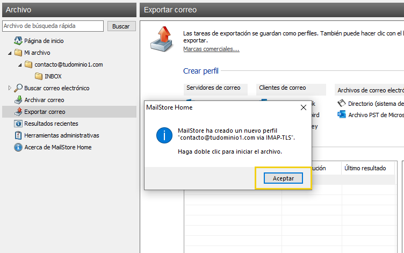Open the Herramientas administrativas entry
This screenshot has width=404, height=253.
62,135
